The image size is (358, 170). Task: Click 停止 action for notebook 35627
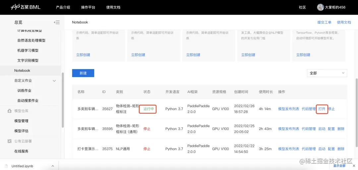click(x=331, y=109)
